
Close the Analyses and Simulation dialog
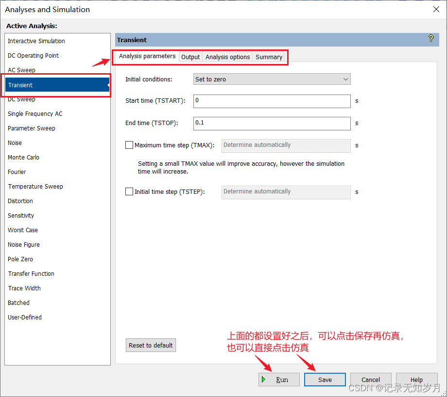coord(436,9)
